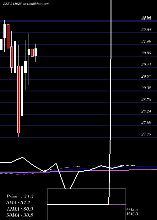
Task: Click the 27.15 price level label
Action: tap(146, 134)
